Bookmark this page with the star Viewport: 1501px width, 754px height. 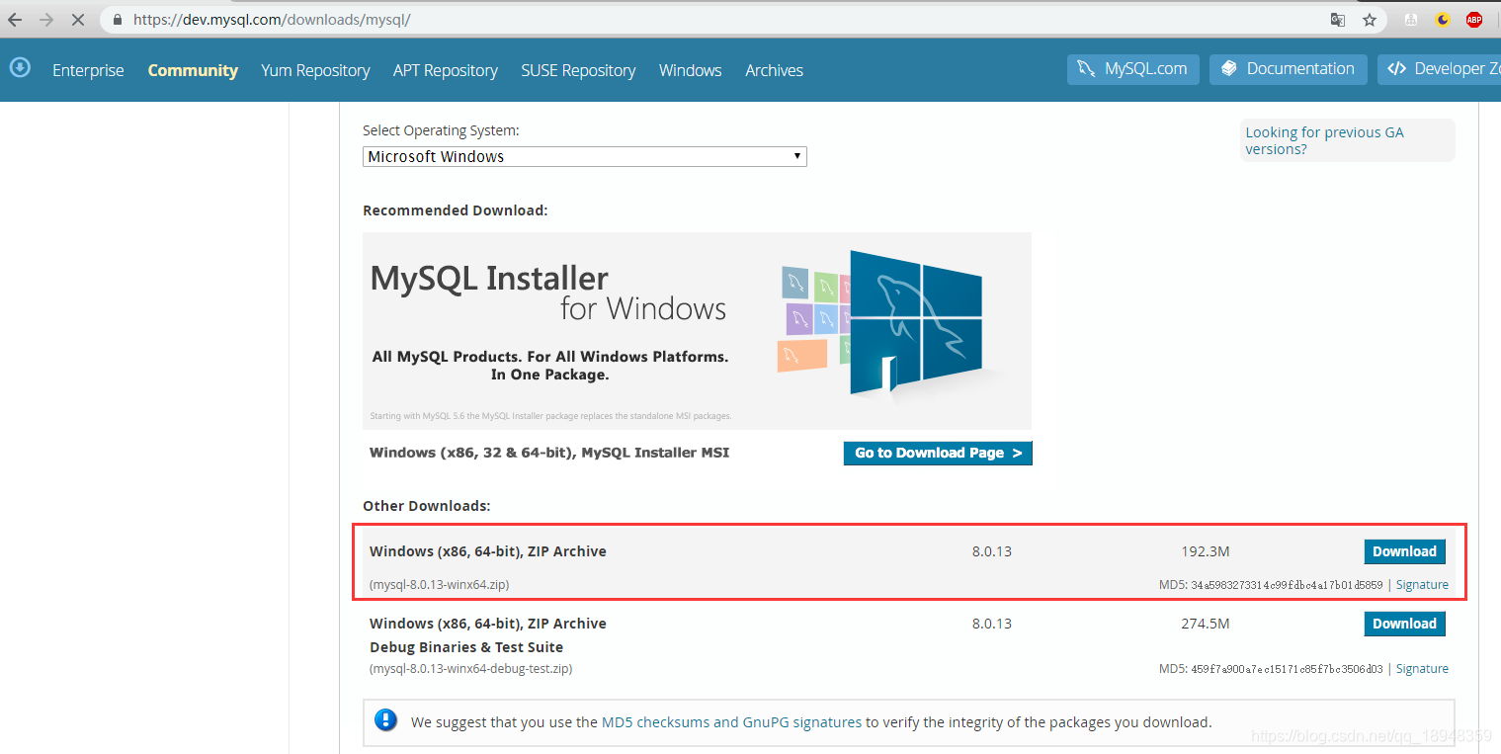coord(1369,20)
